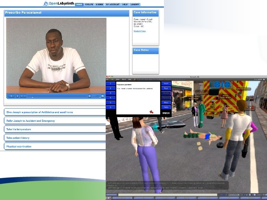267x200 pixels.
Task: Choose Refer Joseph to Accident and Emergency
Action: coord(55,121)
